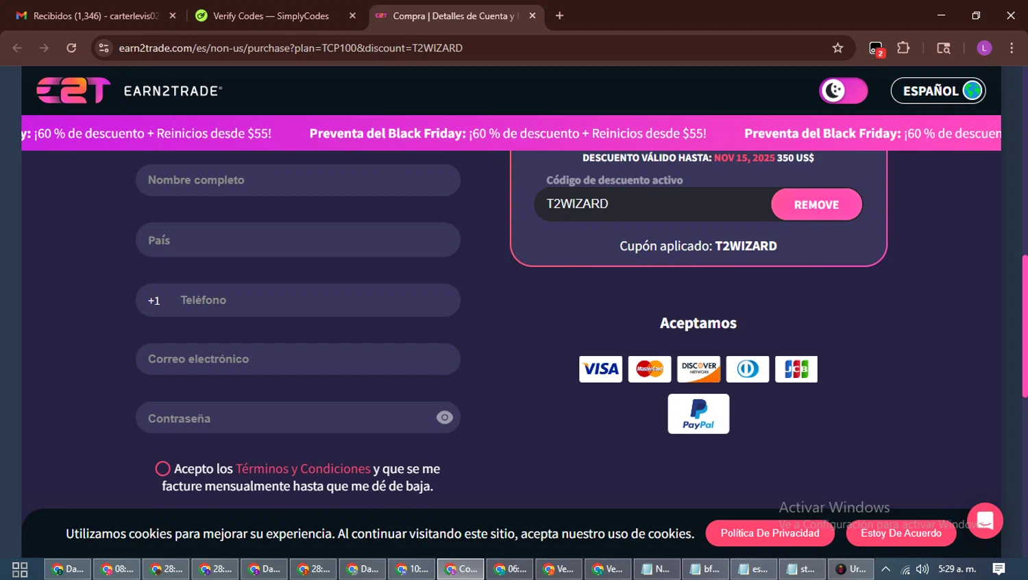Click the REMOVE coupon button
The width and height of the screenshot is (1028, 580).
[816, 205]
